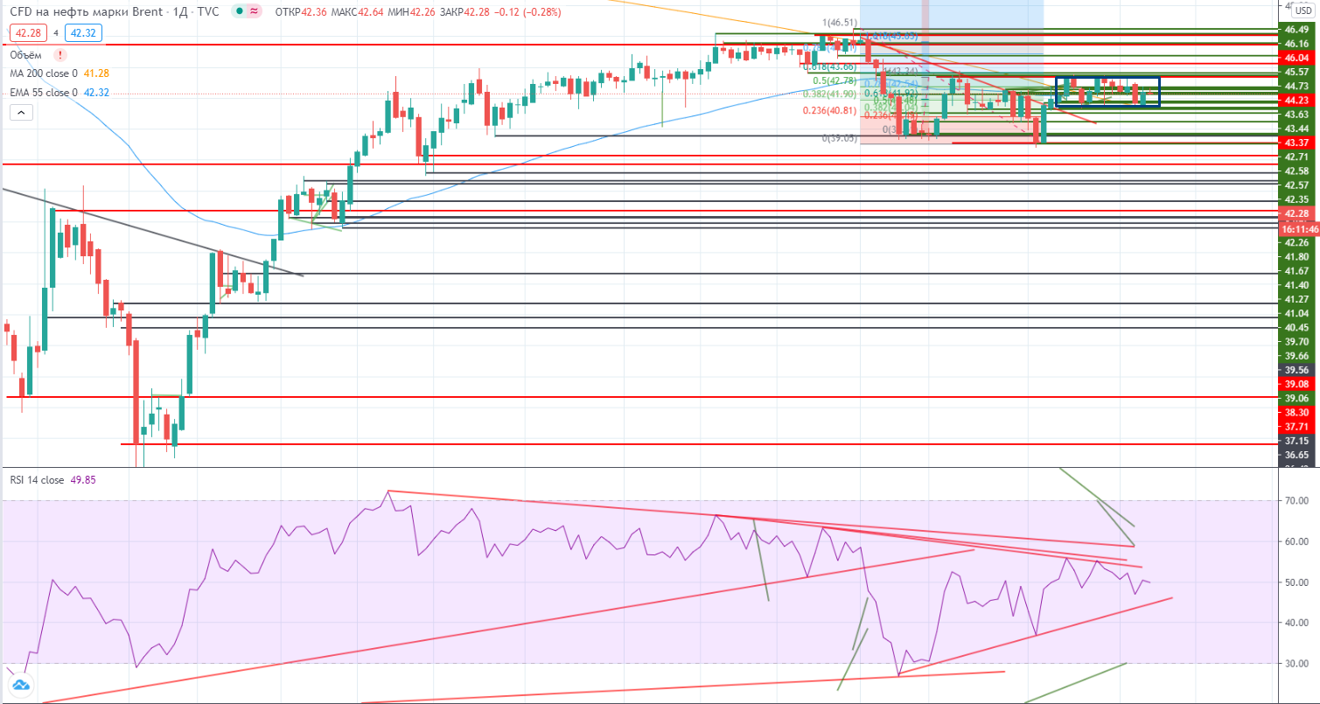Click the volume error exclamation icon
The image size is (1320, 704).
pos(59,54)
